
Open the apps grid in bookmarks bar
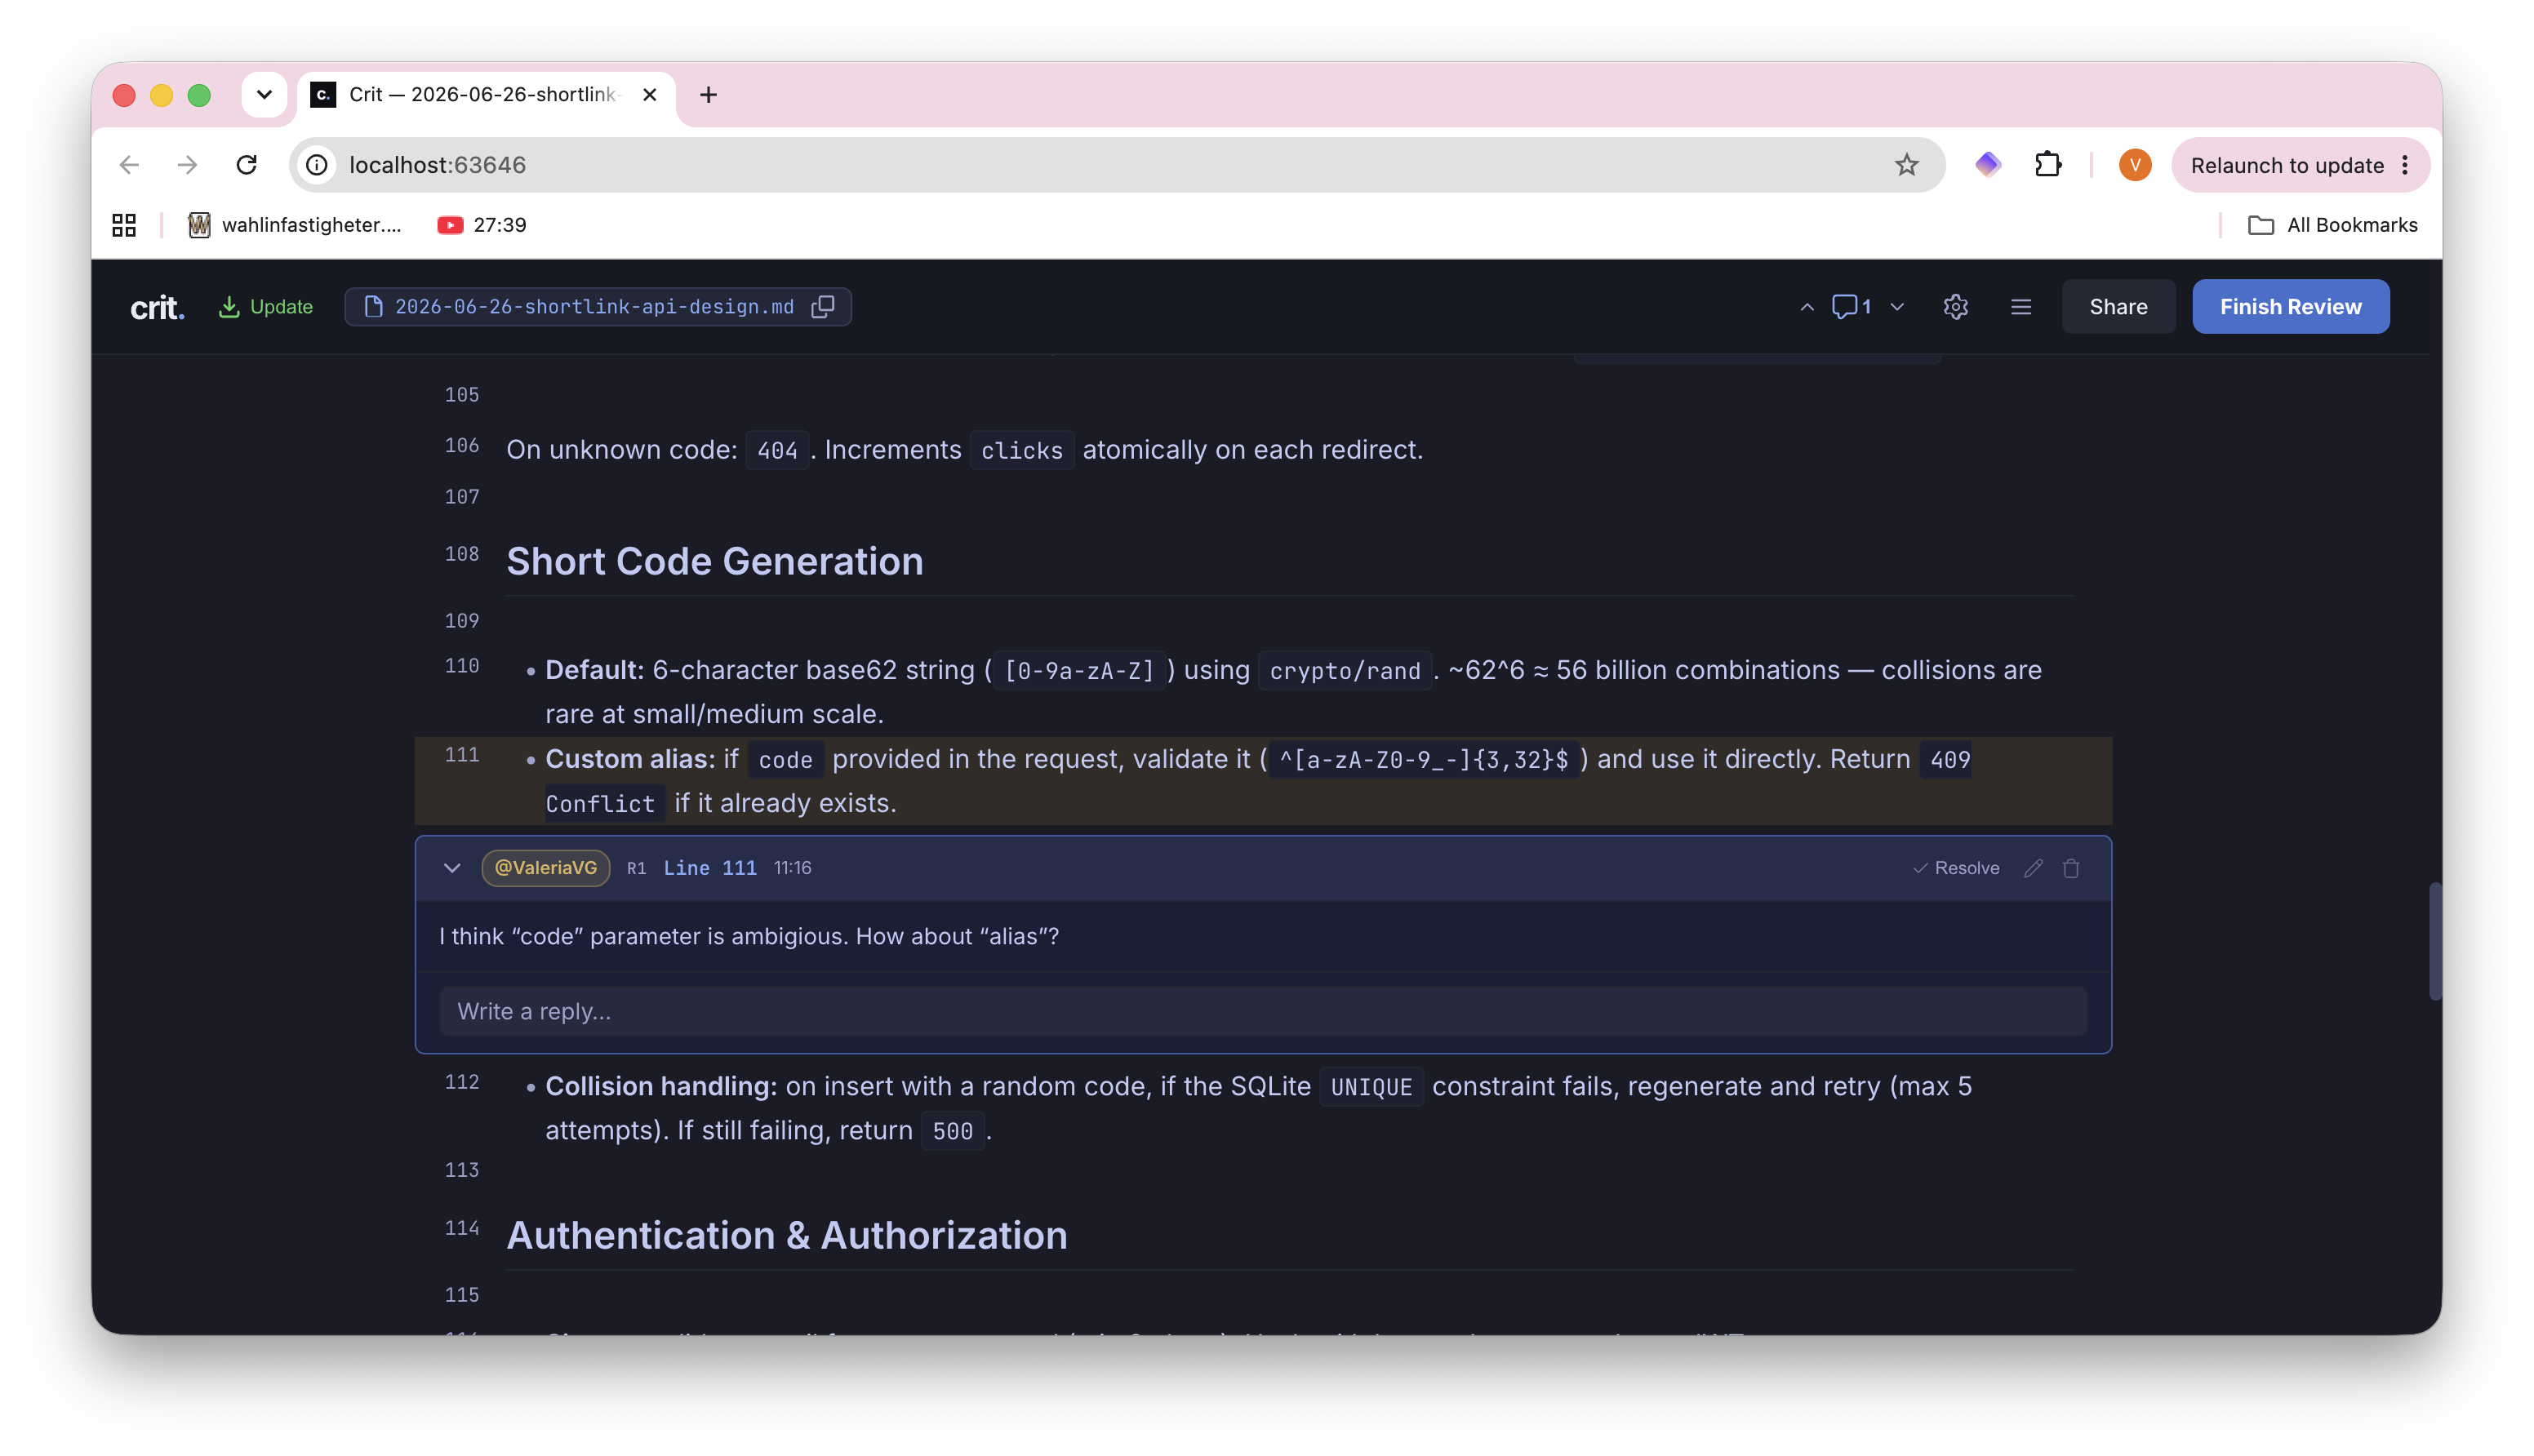(124, 225)
